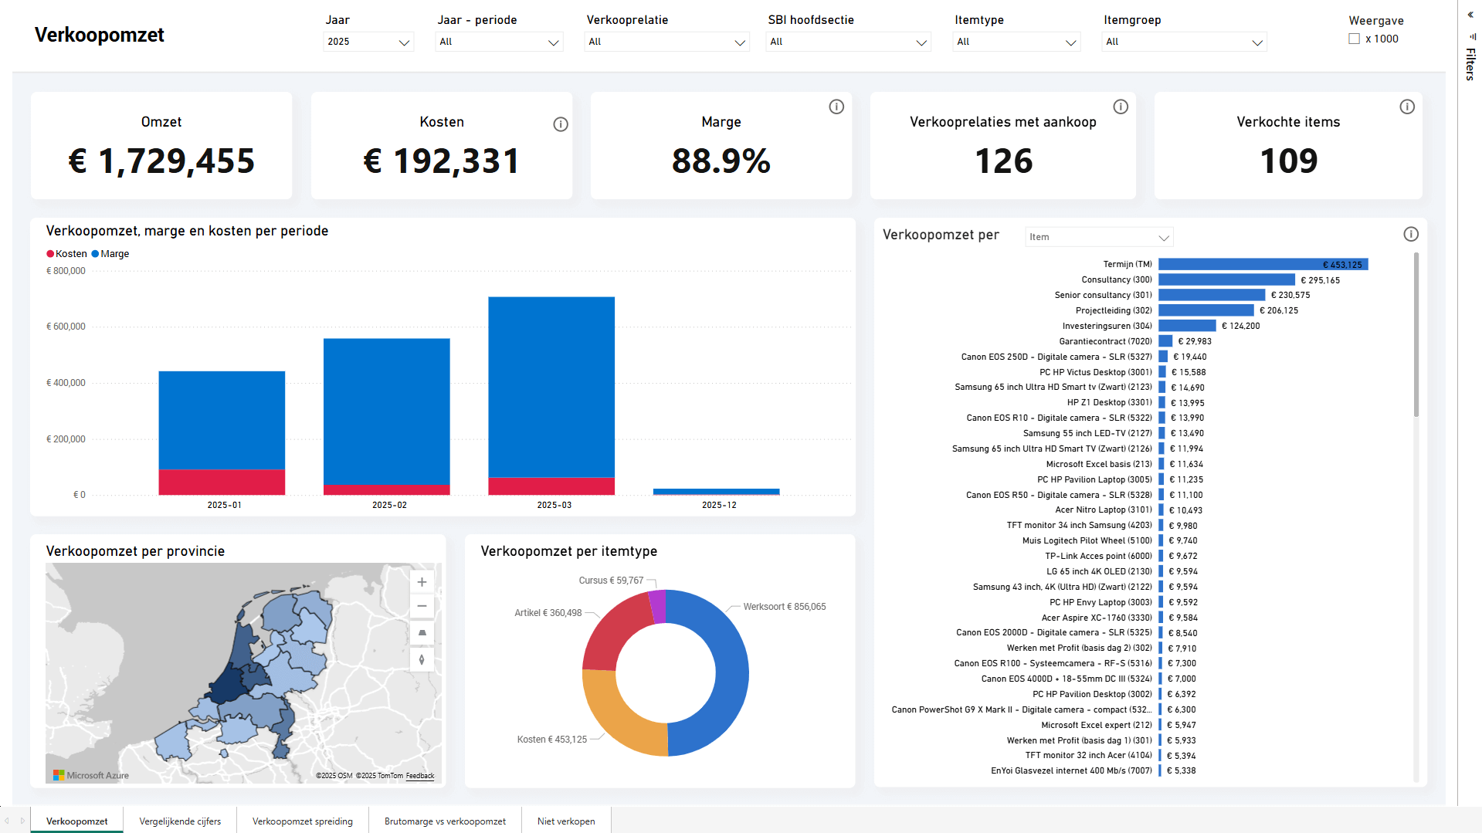This screenshot has height=833, width=1482.
Task: Zoom out on the province map
Action: (422, 606)
